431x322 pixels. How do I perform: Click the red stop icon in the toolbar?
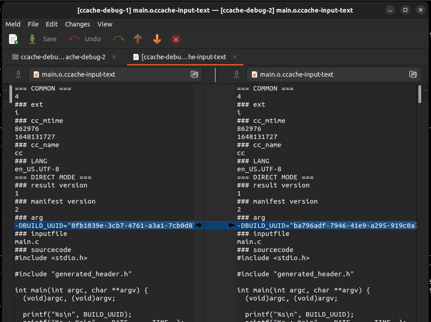pos(176,39)
